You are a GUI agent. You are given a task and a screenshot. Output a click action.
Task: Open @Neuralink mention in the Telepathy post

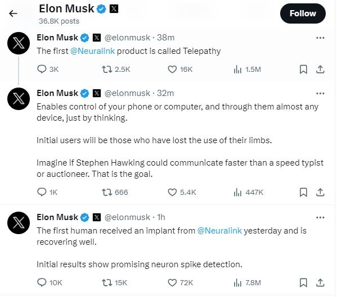tap(93, 51)
